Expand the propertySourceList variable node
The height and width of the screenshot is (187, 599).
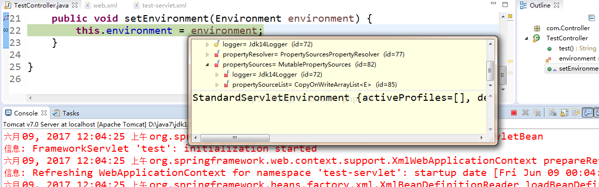coord(217,85)
